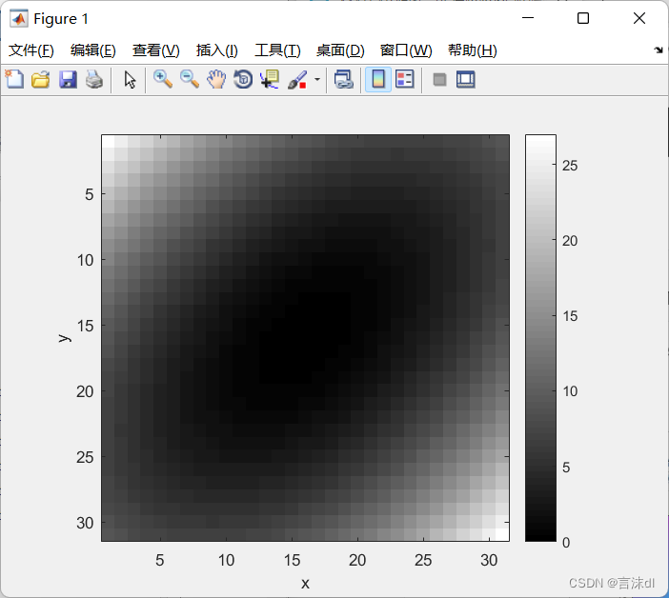
Task: Print the figure with the printer icon
Action: (x=93, y=80)
